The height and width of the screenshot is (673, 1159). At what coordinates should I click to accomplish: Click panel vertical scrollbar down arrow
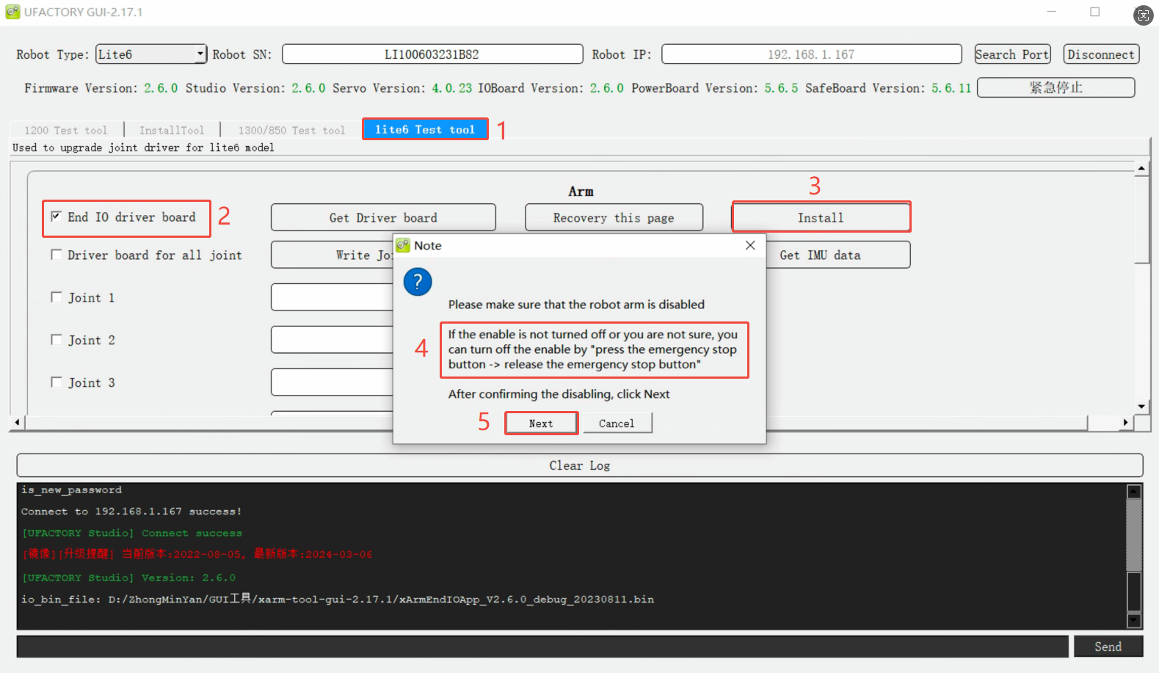coord(1141,407)
